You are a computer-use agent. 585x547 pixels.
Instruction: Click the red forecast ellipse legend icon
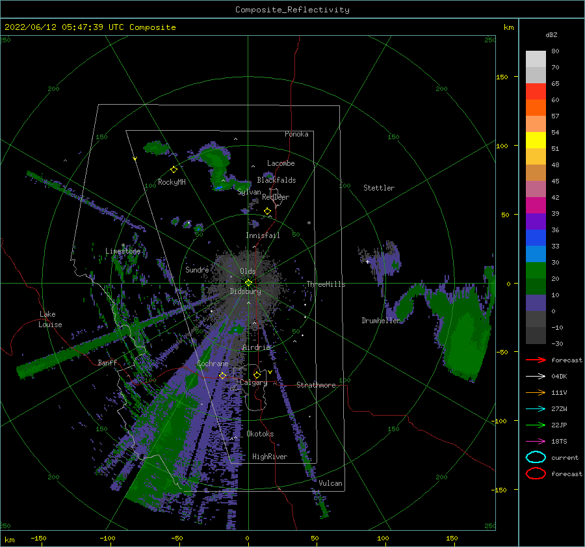click(x=536, y=474)
